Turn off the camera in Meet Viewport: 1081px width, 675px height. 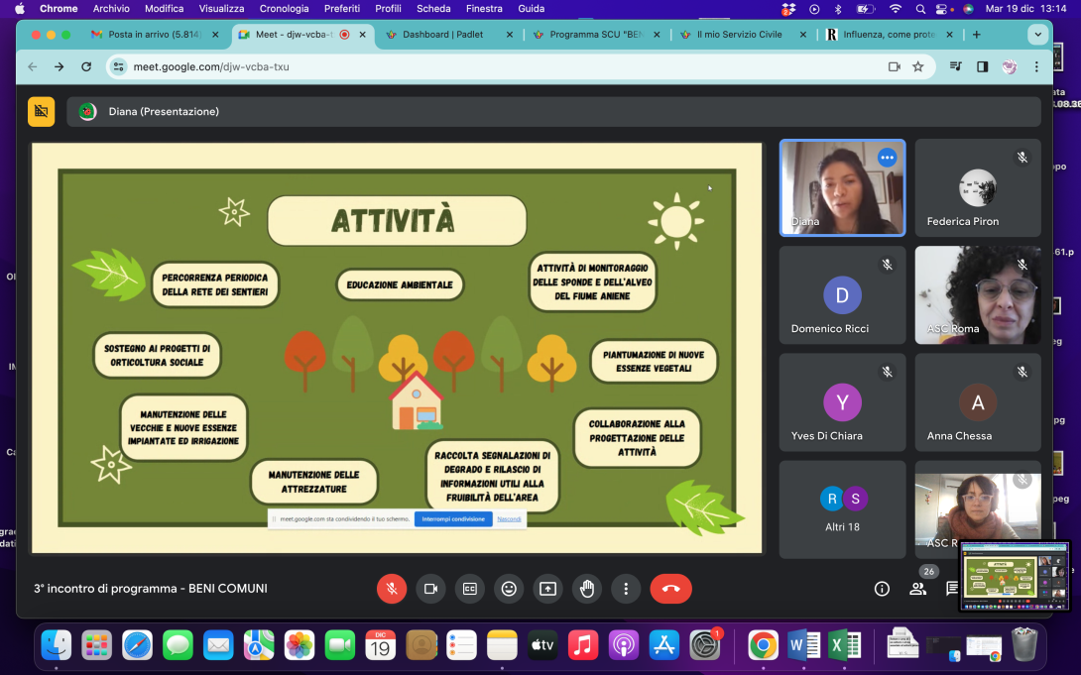[430, 589]
